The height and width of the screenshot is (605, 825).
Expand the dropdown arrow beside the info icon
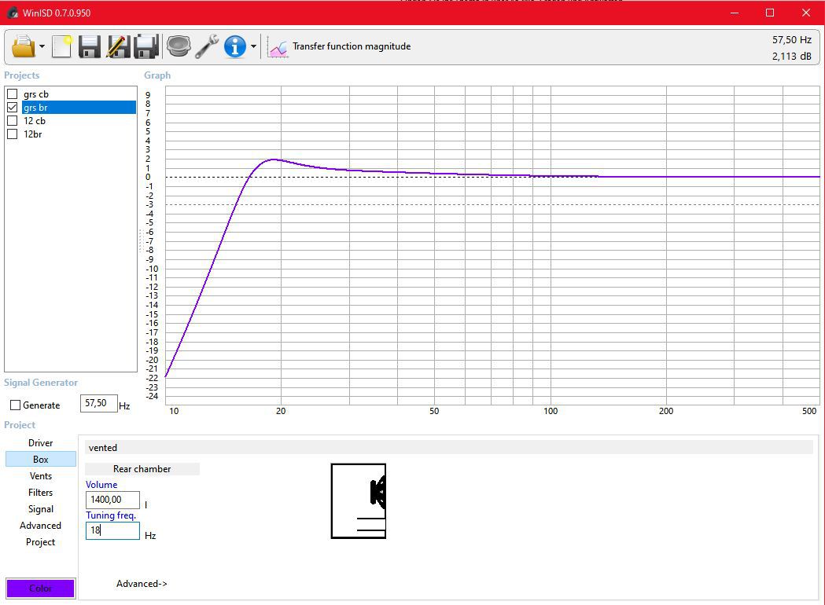pyautogui.click(x=253, y=47)
